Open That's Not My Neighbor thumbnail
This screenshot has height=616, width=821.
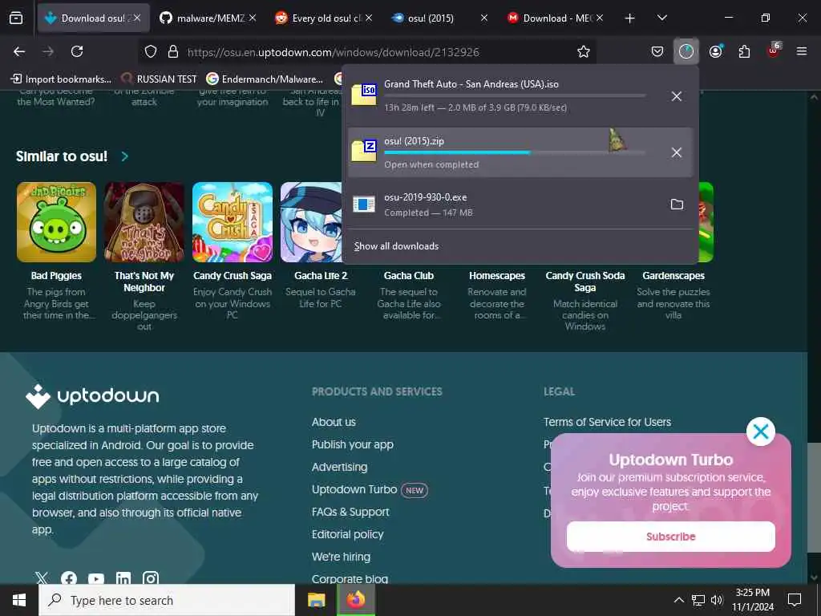(x=144, y=222)
